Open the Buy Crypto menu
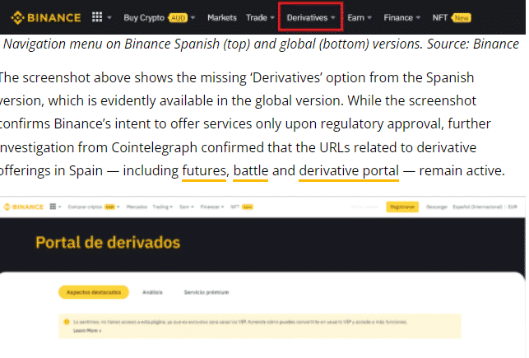 144,17
